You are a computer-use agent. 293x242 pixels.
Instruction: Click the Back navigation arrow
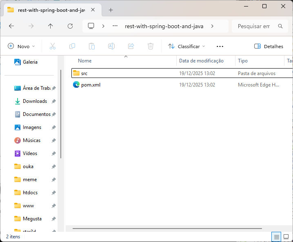[x=11, y=26]
